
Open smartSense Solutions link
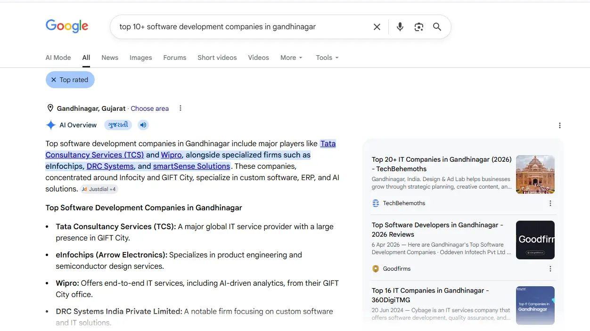point(191,166)
